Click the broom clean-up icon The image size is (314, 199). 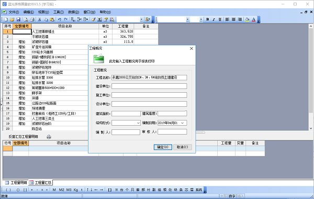point(93,19)
